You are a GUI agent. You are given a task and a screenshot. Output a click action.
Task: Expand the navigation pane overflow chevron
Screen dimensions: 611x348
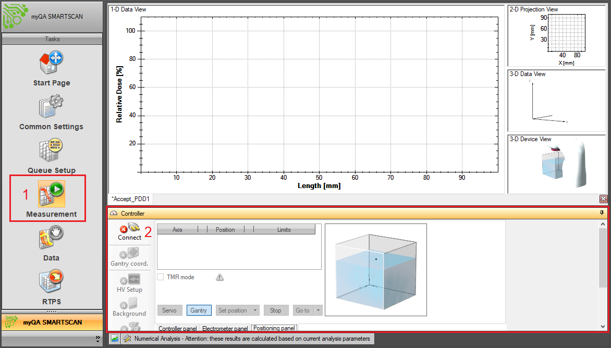[98, 340]
